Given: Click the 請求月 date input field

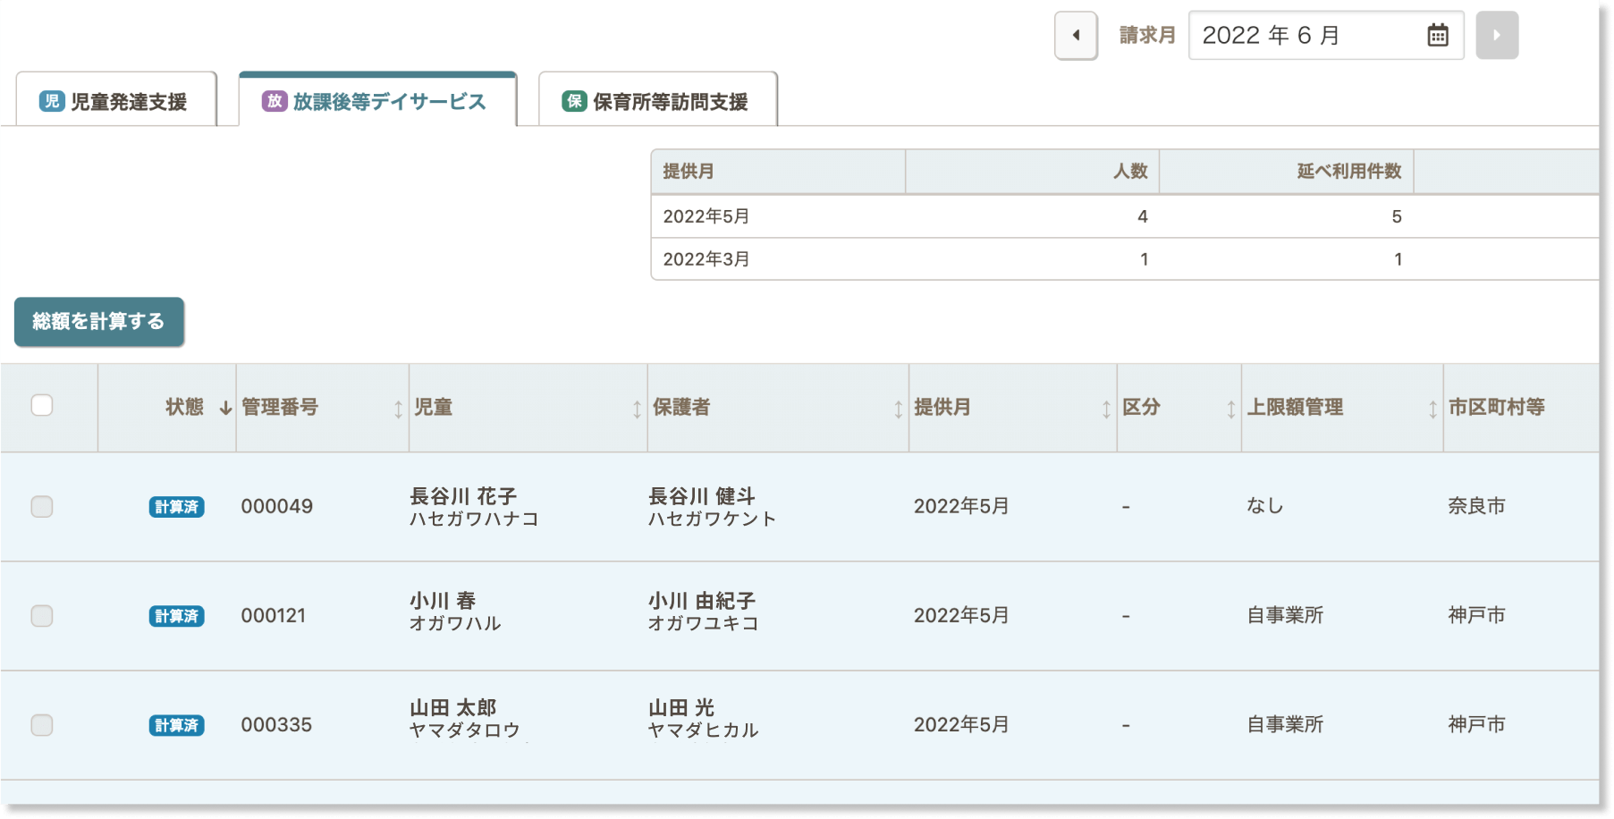Looking at the screenshot, I should click(1306, 36).
